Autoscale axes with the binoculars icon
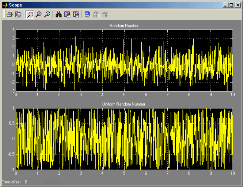The image size is (243, 187). (59, 14)
